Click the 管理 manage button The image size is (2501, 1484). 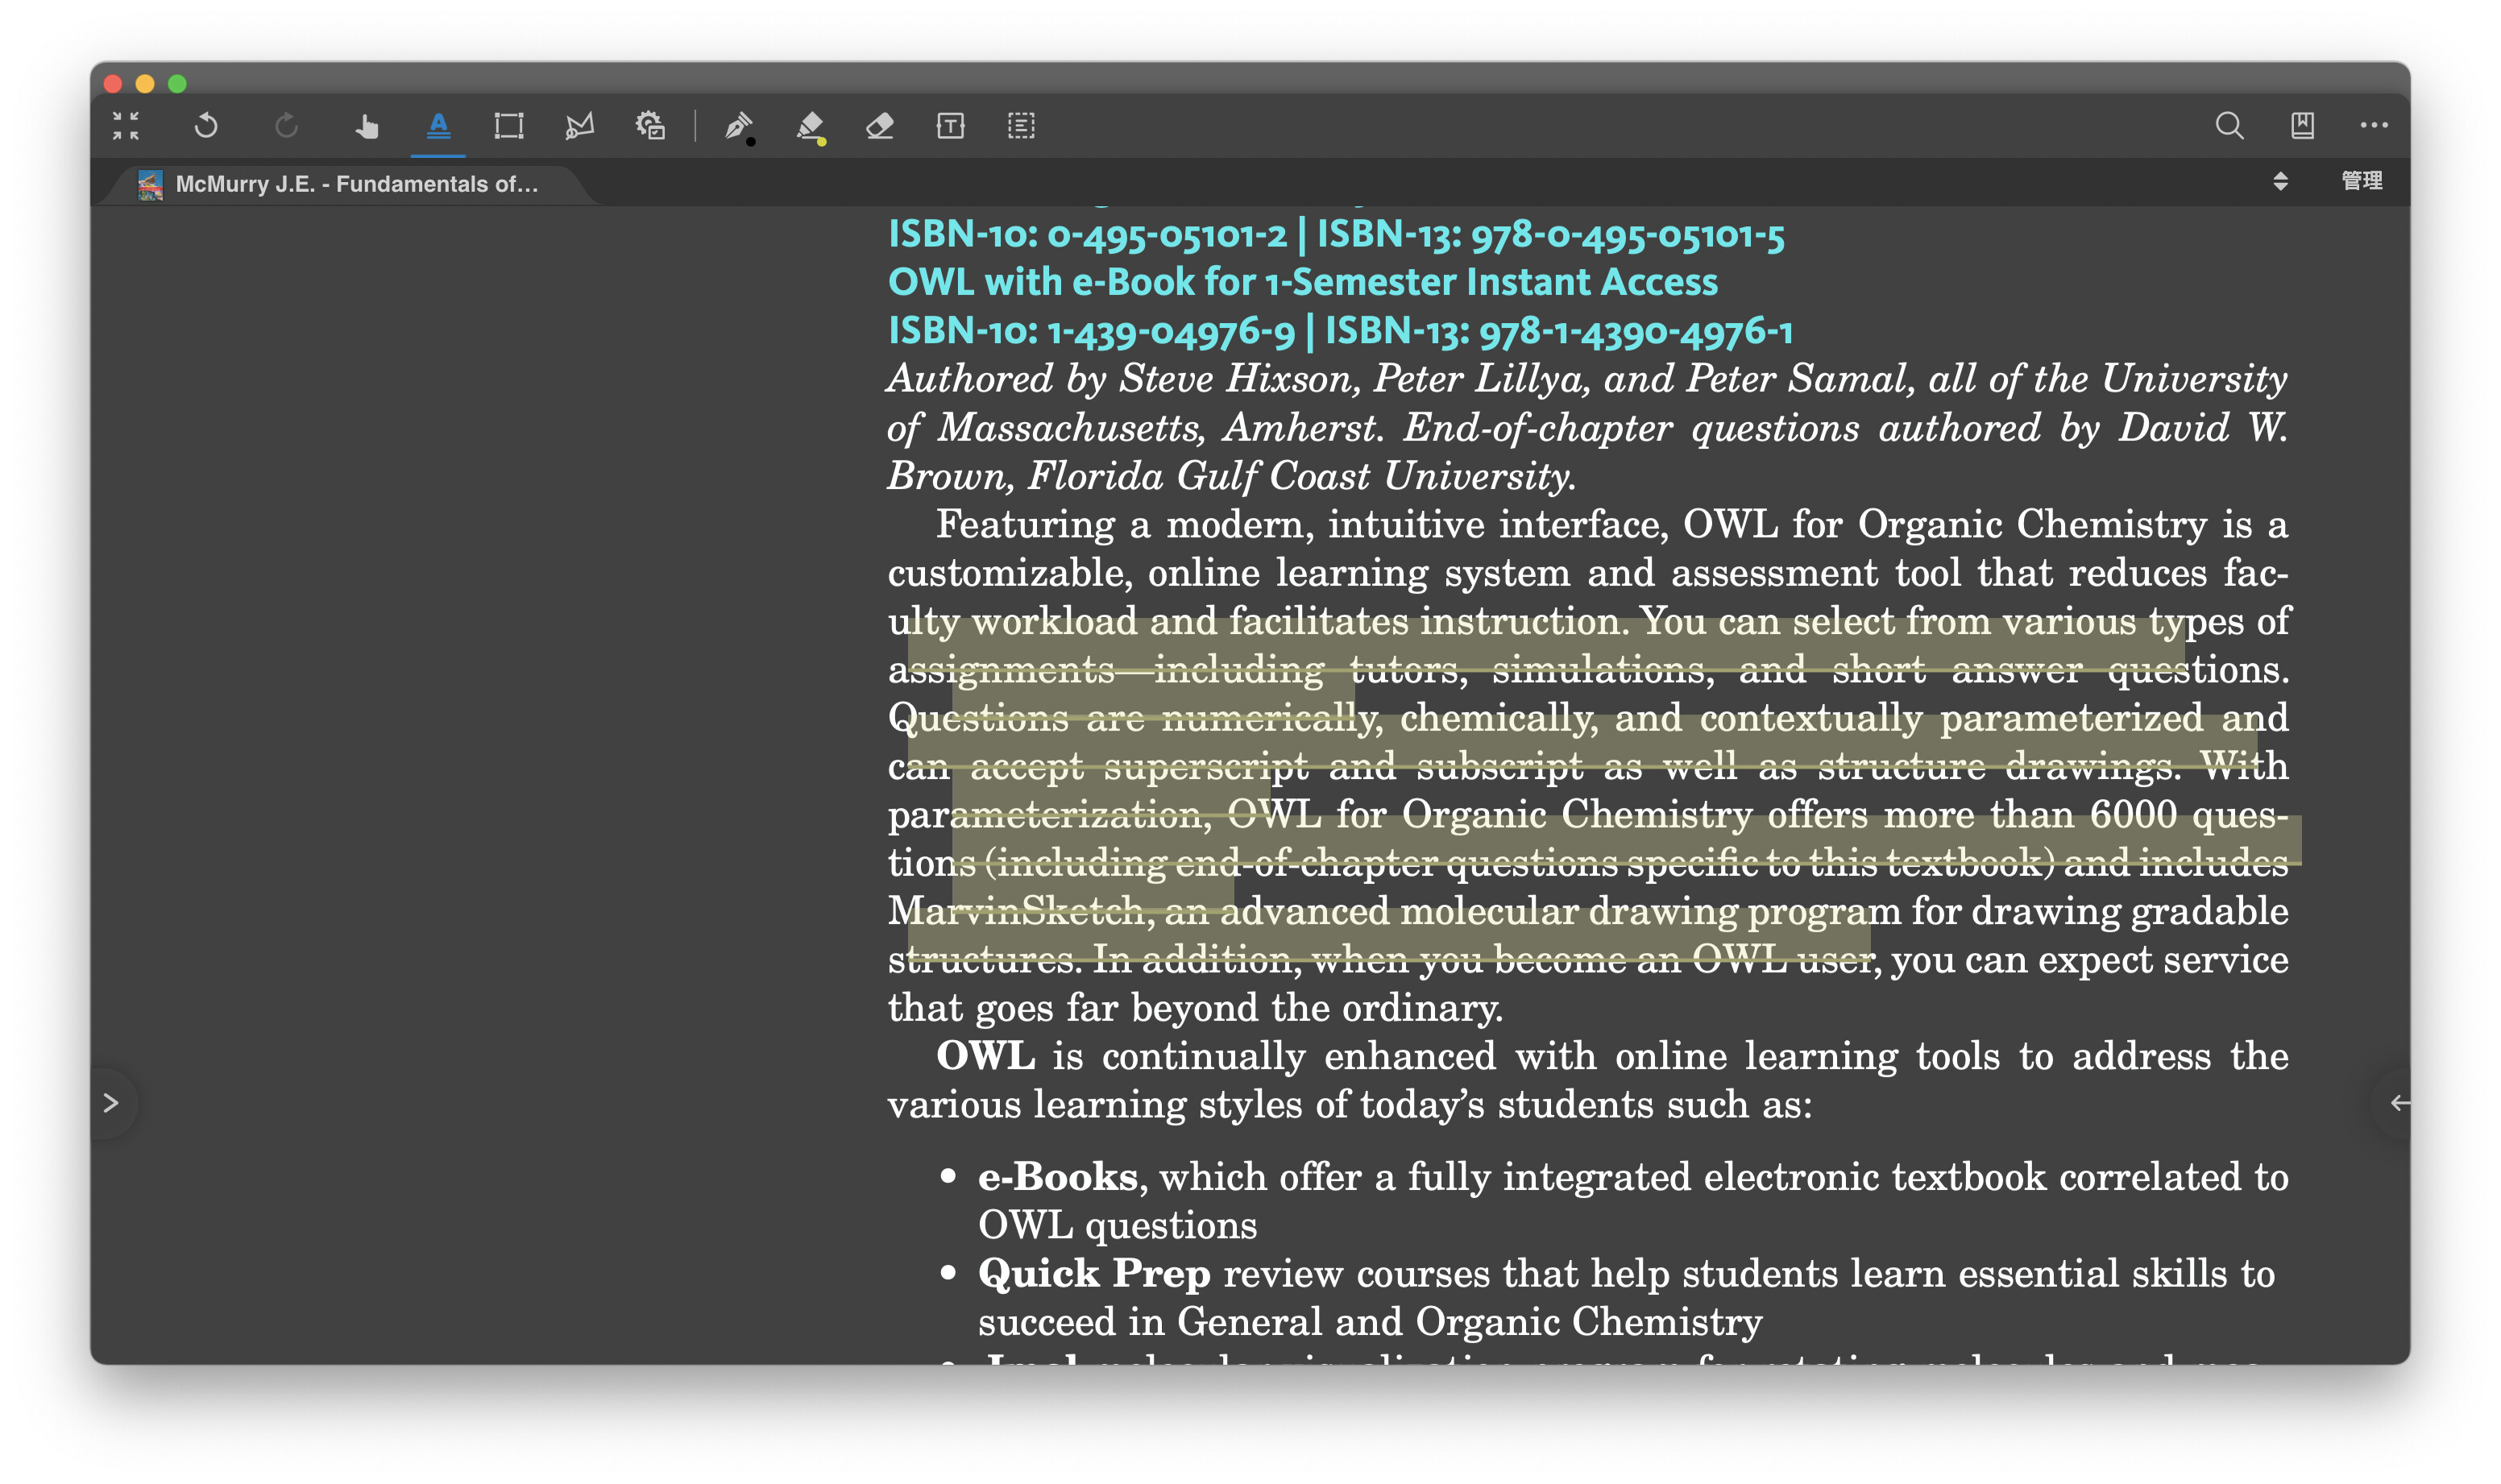coord(2362,181)
